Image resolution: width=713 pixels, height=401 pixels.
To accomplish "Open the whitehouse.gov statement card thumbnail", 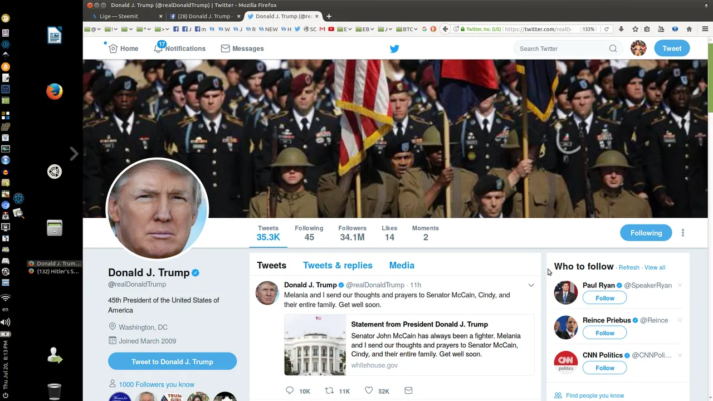I will pyautogui.click(x=315, y=345).
